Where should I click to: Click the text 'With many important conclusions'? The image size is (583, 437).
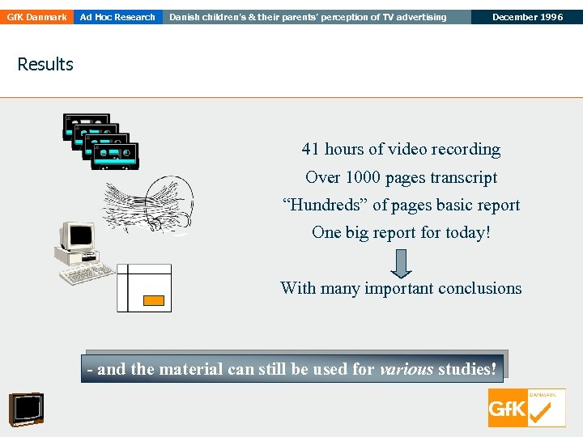(401, 288)
